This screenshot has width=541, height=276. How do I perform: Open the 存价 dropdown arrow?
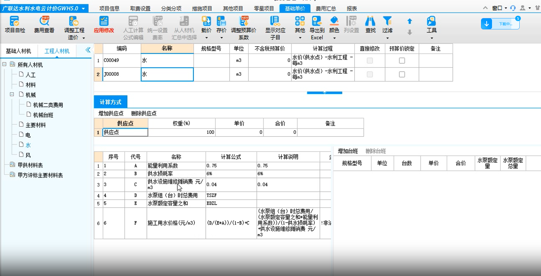pyautogui.click(x=222, y=38)
